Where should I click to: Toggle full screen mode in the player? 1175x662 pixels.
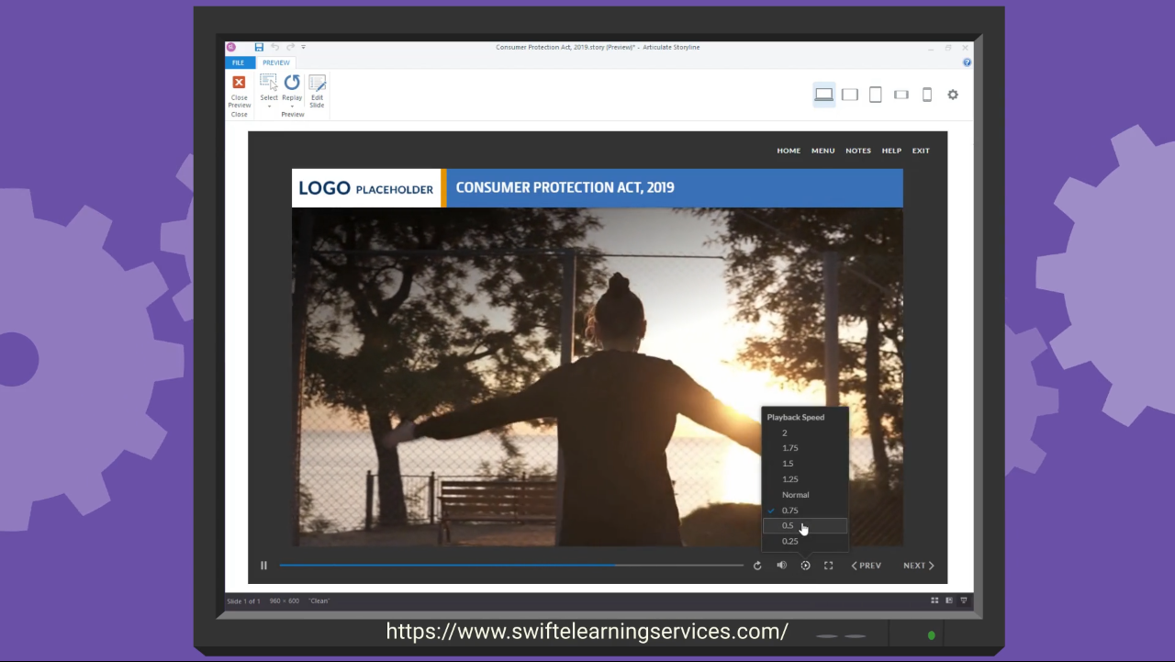[x=828, y=566]
